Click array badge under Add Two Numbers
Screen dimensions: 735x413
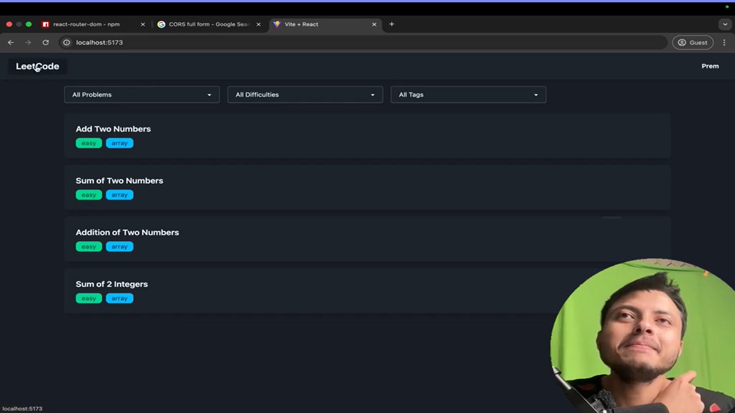(119, 143)
